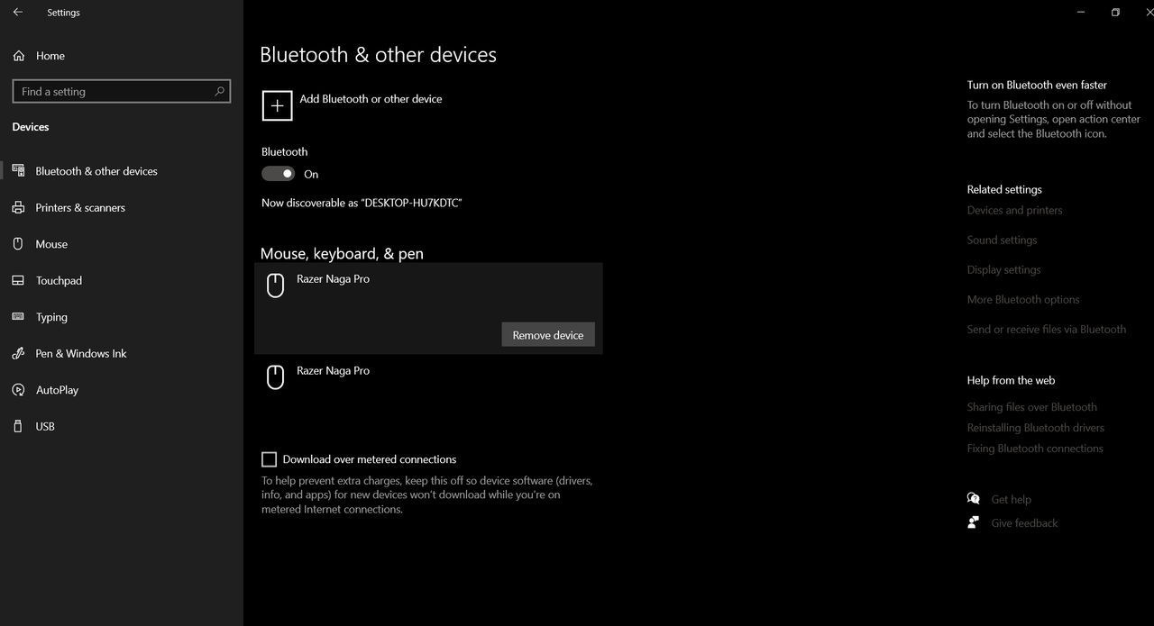The width and height of the screenshot is (1154, 626).
Task: Open Devices and printers link
Action: tap(1014, 211)
